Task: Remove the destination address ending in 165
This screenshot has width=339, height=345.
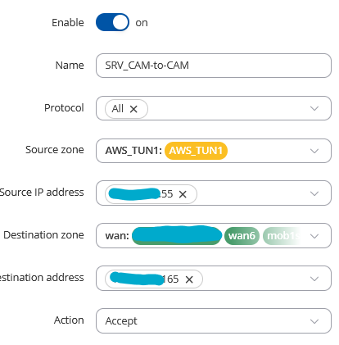Action: pyautogui.click(x=189, y=279)
